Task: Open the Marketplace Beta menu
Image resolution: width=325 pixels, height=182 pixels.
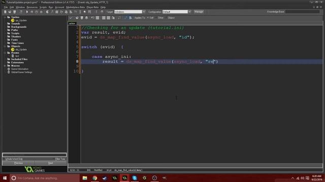Action: click(x=76, y=7)
